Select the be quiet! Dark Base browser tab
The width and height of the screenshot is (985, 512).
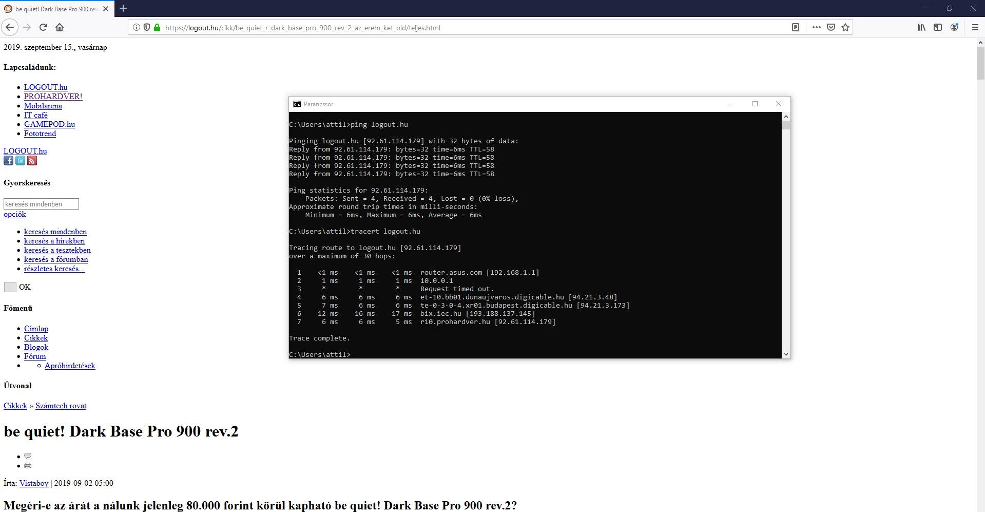pos(56,9)
